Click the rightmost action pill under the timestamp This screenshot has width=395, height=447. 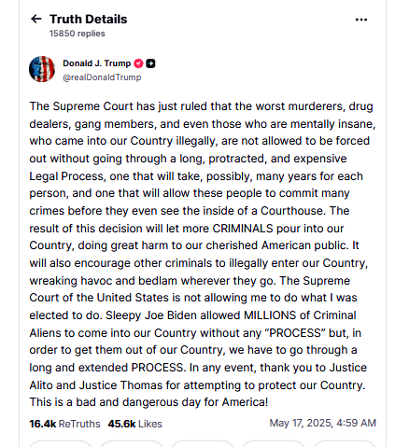[x=345, y=444]
